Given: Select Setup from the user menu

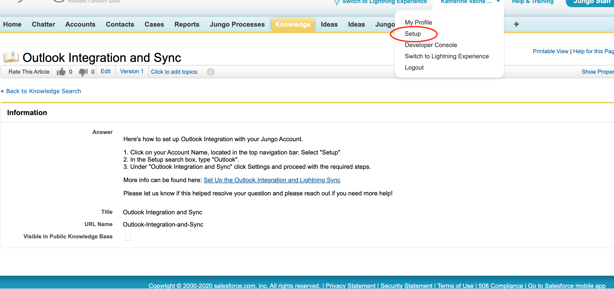Looking at the screenshot, I should 413,34.
